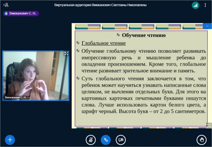Check the connection quality signal indicator
Screen dimensions: 212x147
pos(195,5)
